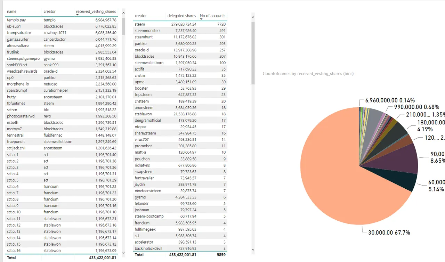
Task: Sort left table by its creator column header
Action: point(49,11)
